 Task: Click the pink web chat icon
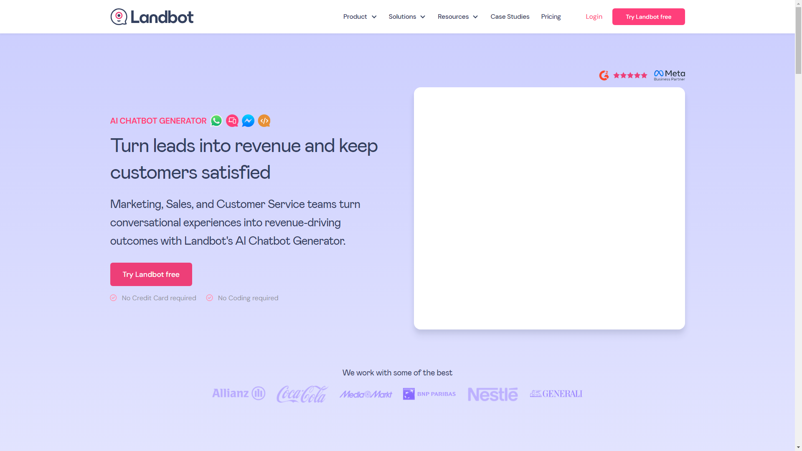tap(232, 121)
